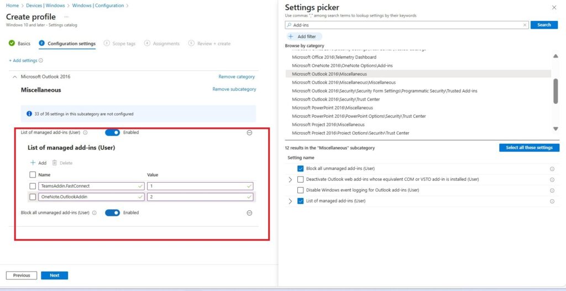The height and width of the screenshot is (291, 566).
Task: Check Disable Windows event logging for Outlook add-ins
Action: [x=301, y=190]
